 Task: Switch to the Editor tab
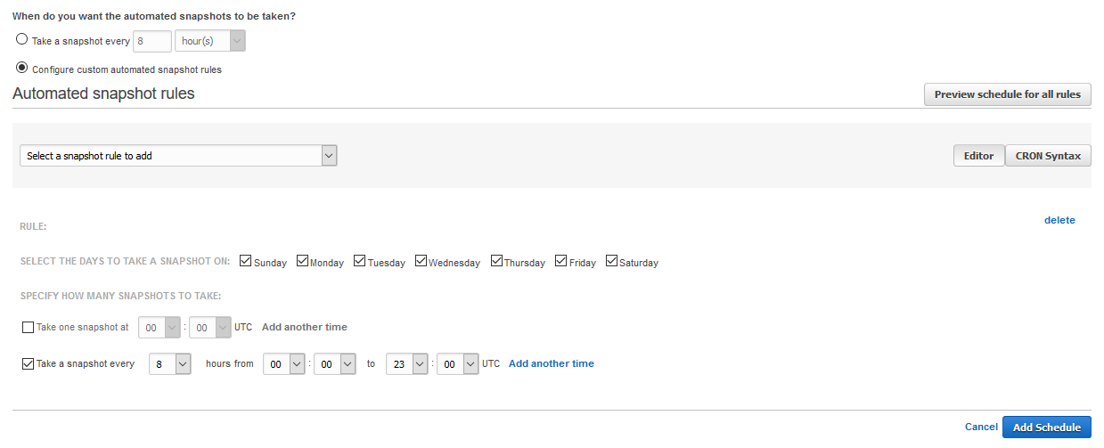978,156
